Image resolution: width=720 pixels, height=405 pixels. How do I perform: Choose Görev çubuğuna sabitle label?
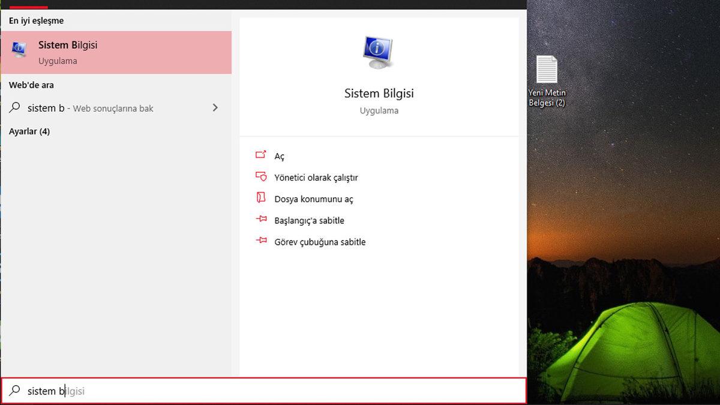pyautogui.click(x=320, y=242)
